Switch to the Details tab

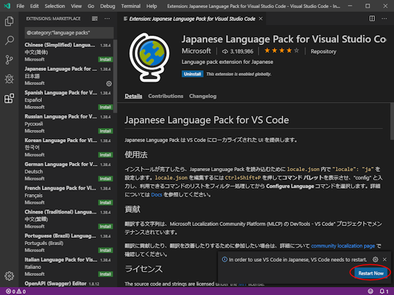point(134,96)
